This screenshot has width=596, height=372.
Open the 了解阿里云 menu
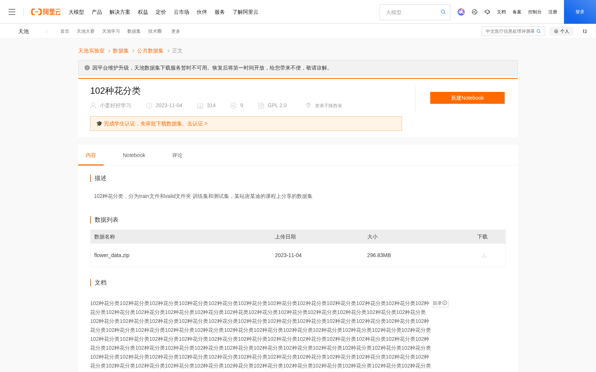click(245, 12)
